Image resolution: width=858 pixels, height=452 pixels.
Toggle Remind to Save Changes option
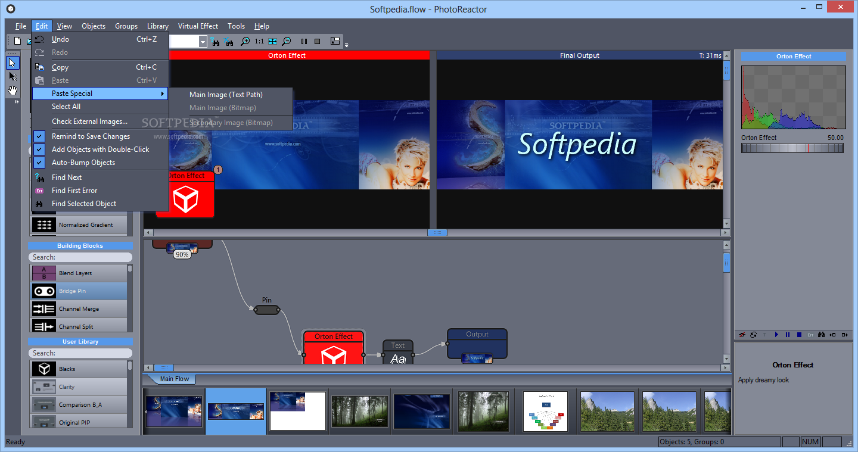101,136
